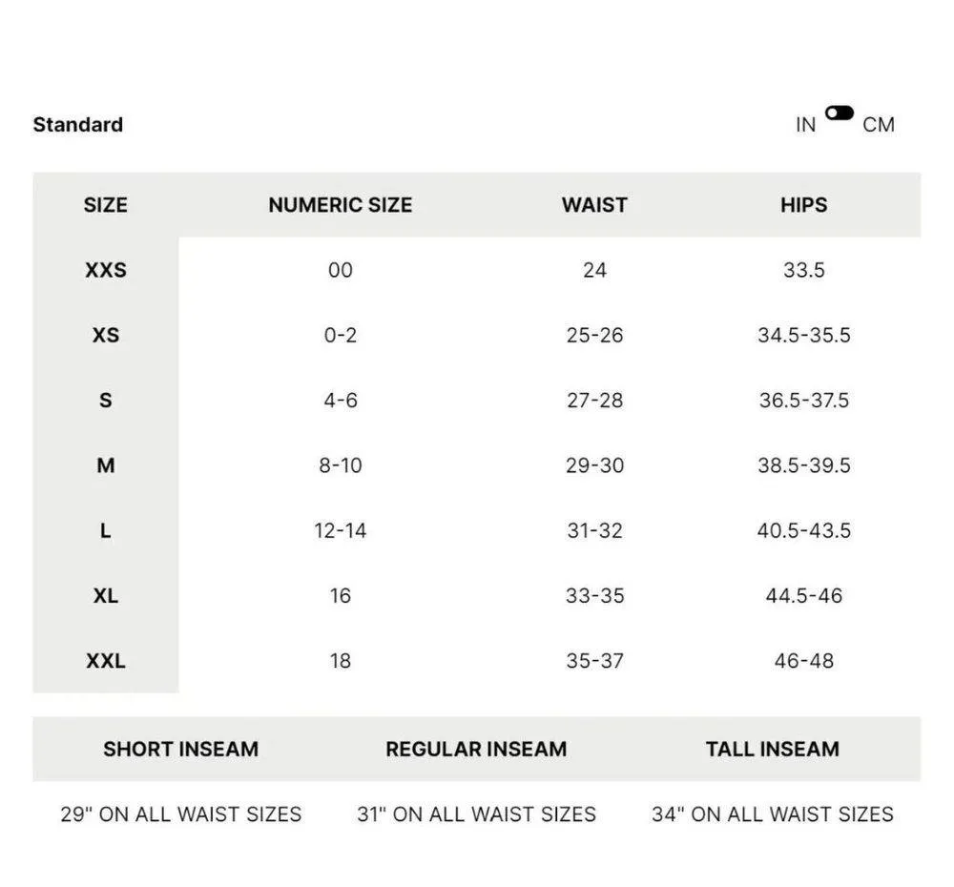Select the M size row label
This screenshot has height=887, width=954.
pos(105,465)
